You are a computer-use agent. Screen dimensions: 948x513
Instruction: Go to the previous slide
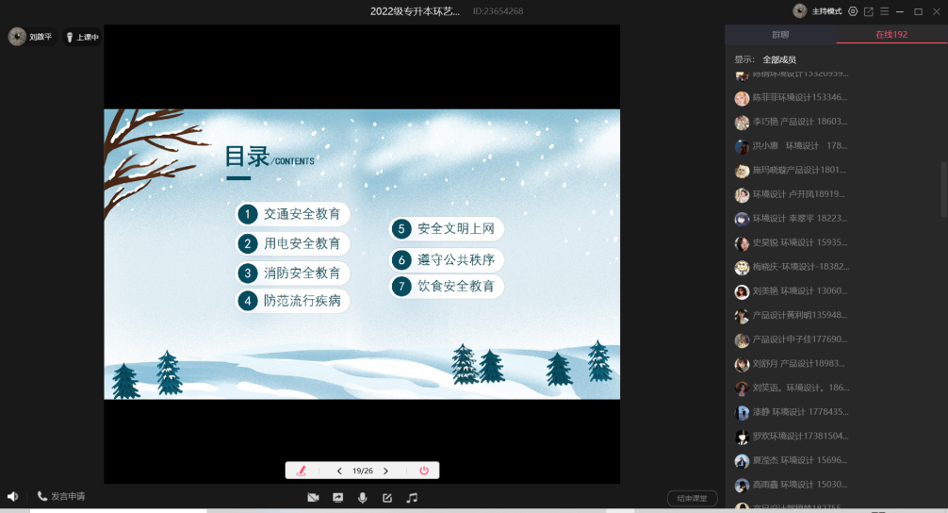[339, 471]
